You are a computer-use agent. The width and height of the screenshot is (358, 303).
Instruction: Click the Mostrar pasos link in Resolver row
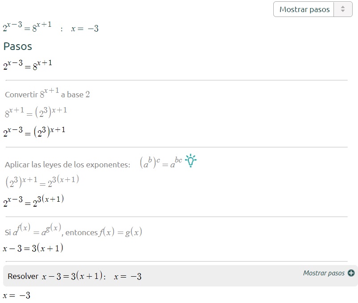324,273
